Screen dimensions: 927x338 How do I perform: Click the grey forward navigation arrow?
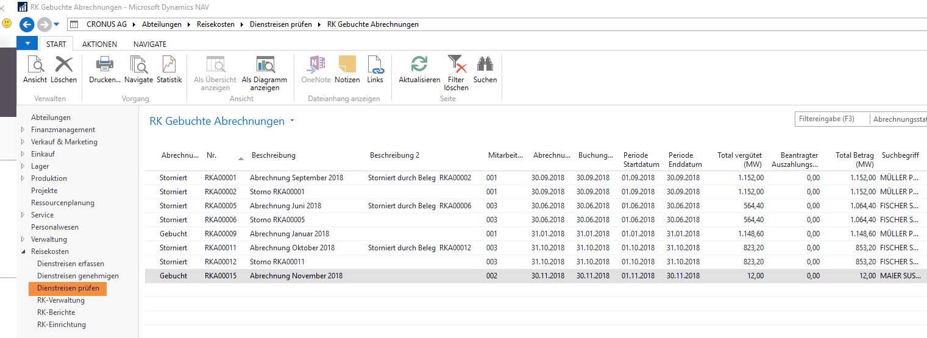point(44,24)
